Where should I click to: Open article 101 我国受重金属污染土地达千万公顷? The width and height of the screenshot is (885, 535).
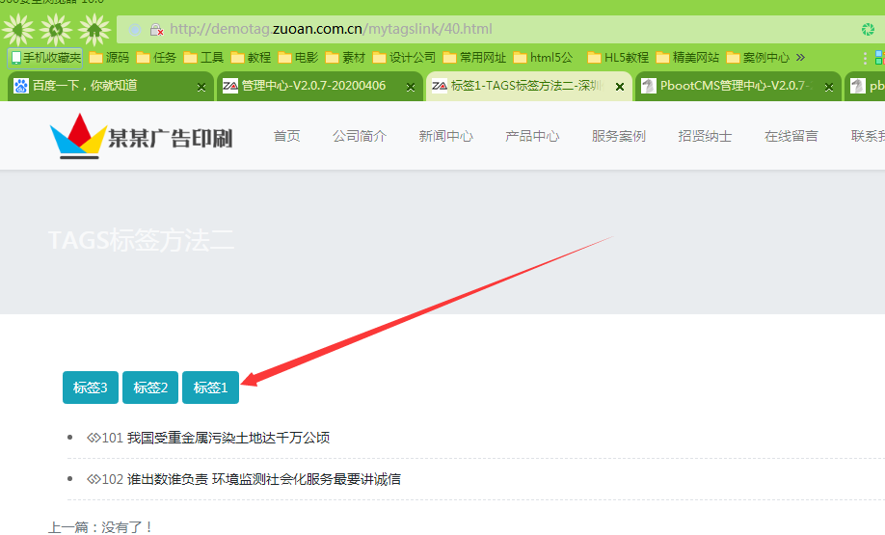click(228, 438)
